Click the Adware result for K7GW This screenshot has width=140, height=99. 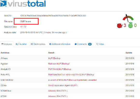tap(58, 96)
